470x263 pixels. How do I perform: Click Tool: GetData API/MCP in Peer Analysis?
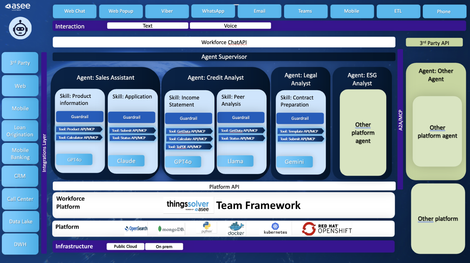(x=242, y=130)
